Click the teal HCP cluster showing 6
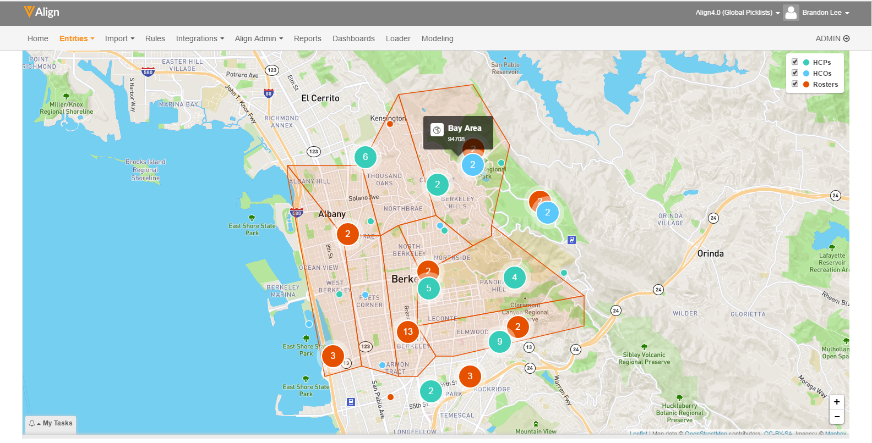Screen dimensions: 872x443 [x=365, y=157]
